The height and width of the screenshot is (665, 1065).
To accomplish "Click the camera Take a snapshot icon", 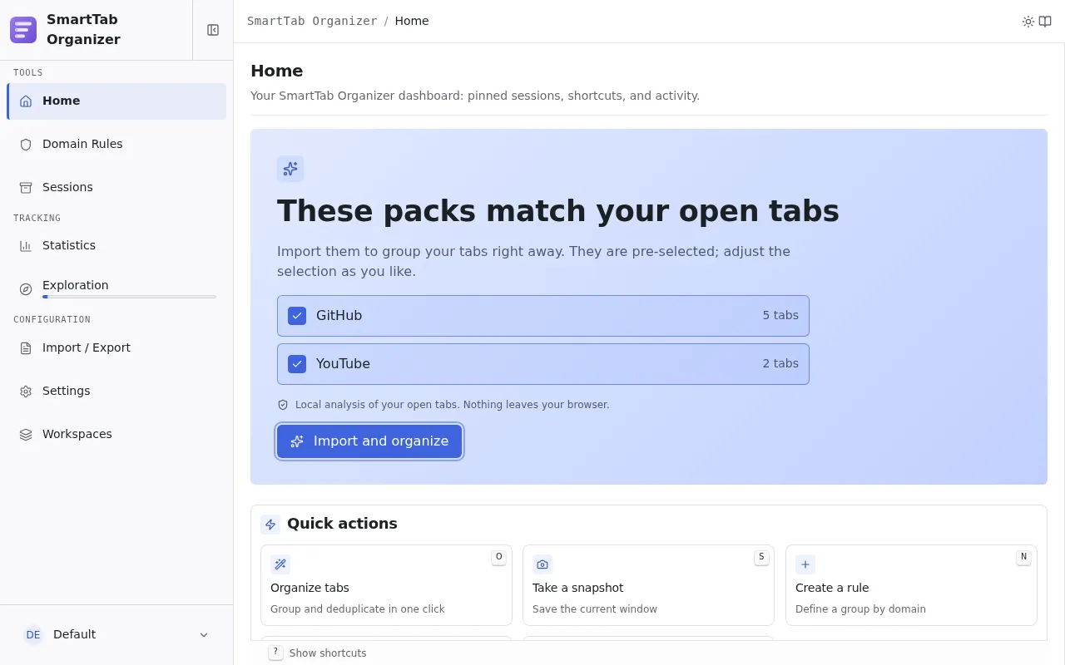I will click(x=542, y=564).
